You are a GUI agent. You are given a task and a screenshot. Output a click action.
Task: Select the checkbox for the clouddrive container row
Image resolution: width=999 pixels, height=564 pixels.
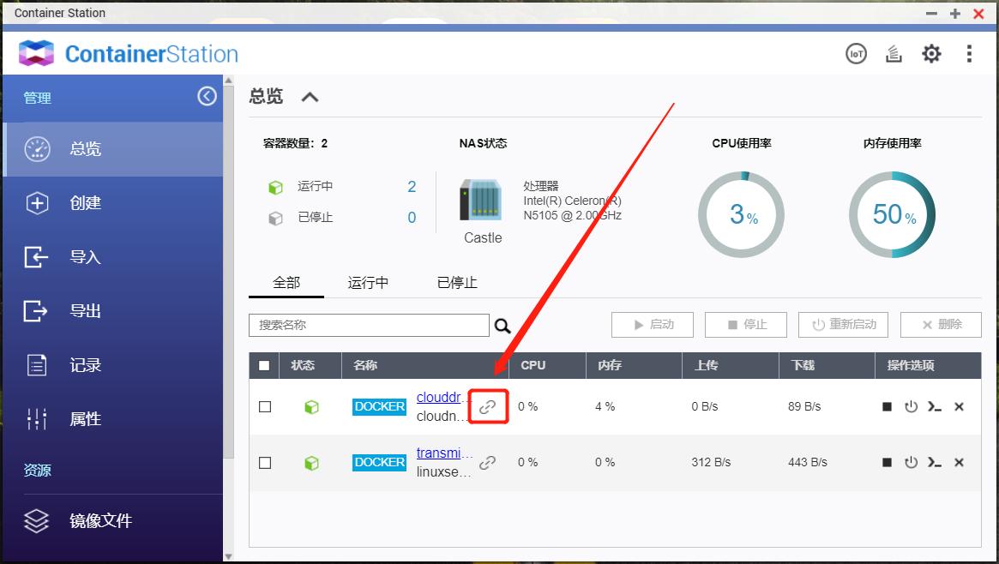coord(265,406)
